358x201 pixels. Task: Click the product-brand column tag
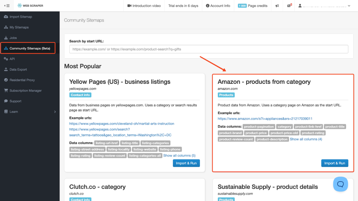click(x=230, y=133)
